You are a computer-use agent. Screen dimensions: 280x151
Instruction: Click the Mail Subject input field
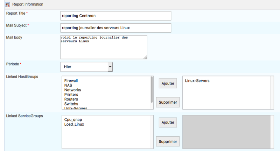[115, 28]
